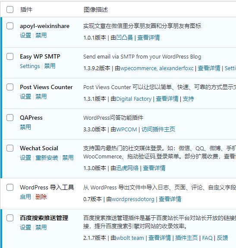The height and width of the screenshot is (248, 236).
Task: View 查看详情 for Wechat Social
Action: point(154,168)
